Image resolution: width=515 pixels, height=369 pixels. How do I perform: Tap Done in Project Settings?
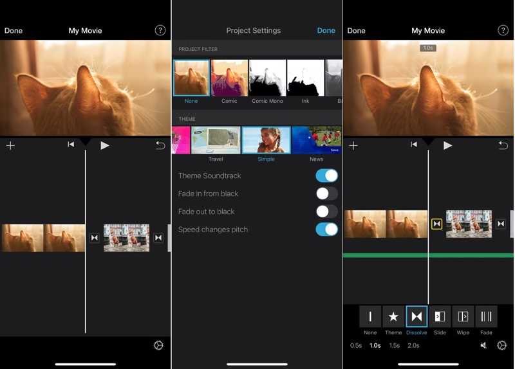[x=326, y=30]
